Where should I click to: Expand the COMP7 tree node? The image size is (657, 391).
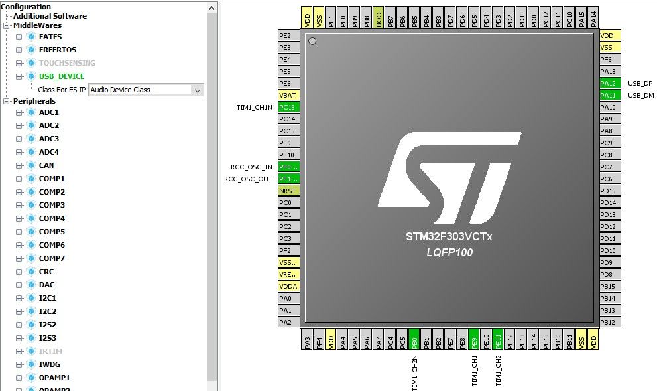19,258
